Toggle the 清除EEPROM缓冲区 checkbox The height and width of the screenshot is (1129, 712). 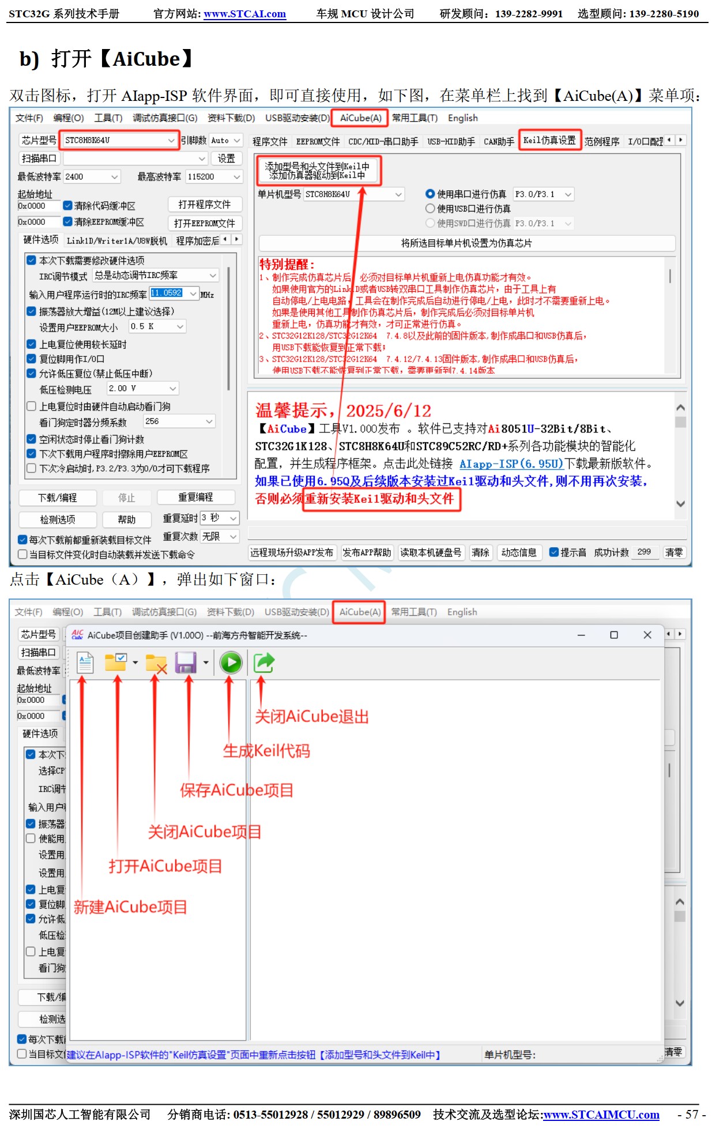[67, 221]
